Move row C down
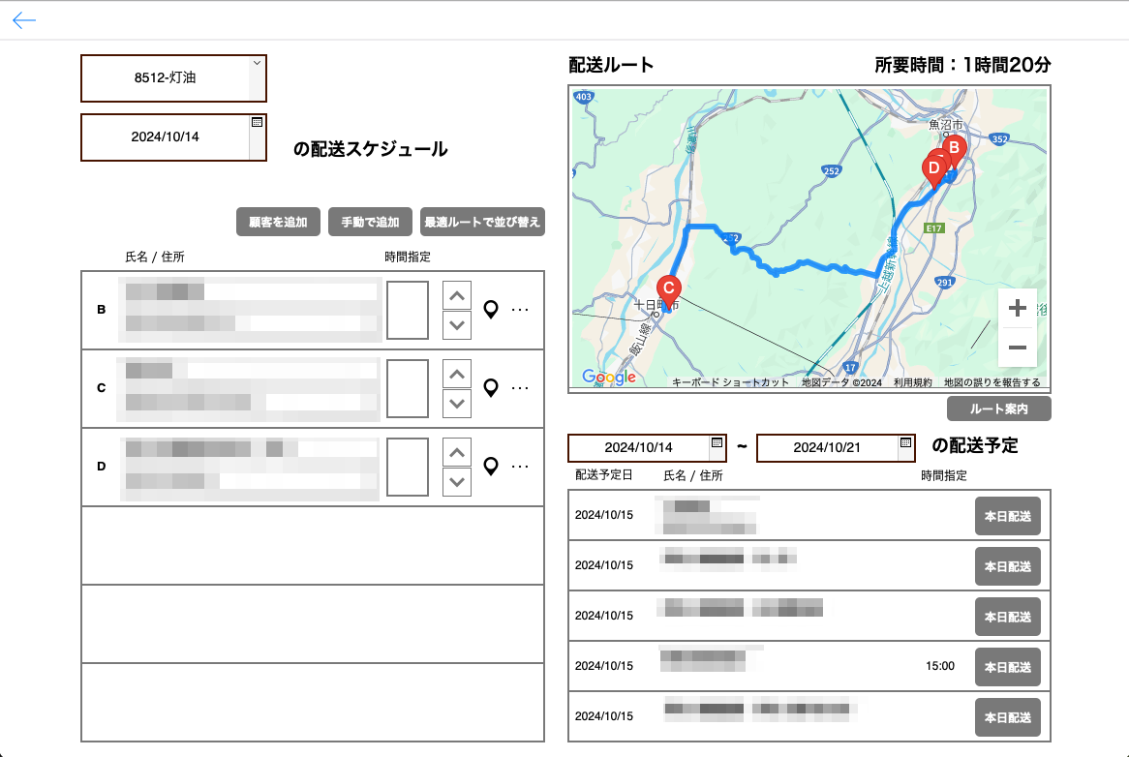The width and height of the screenshot is (1129, 757). [456, 404]
